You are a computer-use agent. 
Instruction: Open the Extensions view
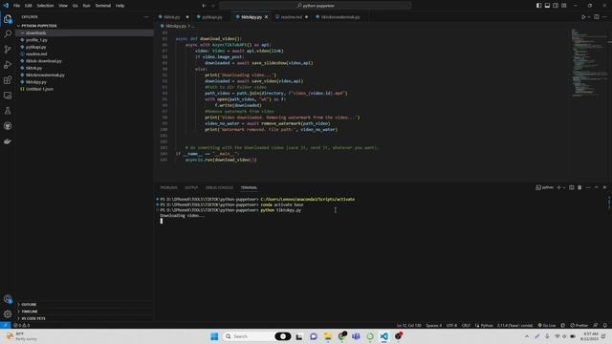pyautogui.click(x=8, y=80)
